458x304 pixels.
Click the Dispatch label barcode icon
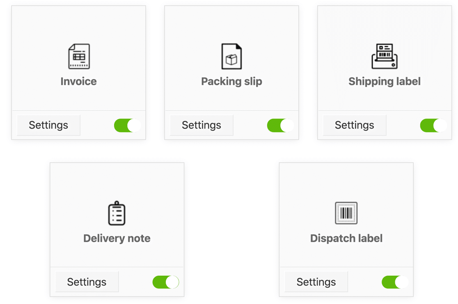(346, 213)
